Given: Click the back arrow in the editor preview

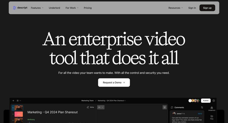Looking at the screenshot, I should point(13,101).
